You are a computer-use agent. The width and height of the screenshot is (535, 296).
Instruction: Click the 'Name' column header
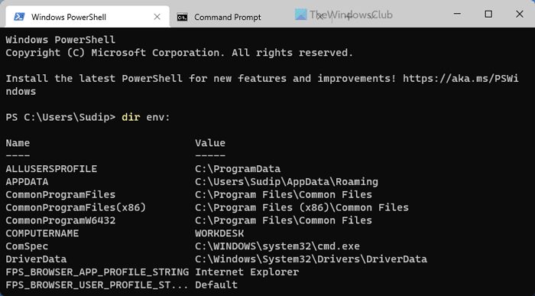click(18, 143)
